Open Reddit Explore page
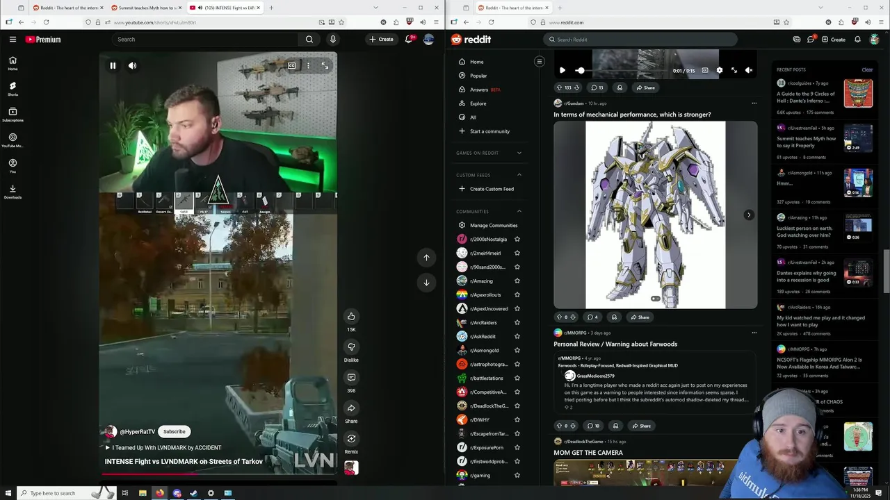The image size is (890, 500). click(x=478, y=103)
